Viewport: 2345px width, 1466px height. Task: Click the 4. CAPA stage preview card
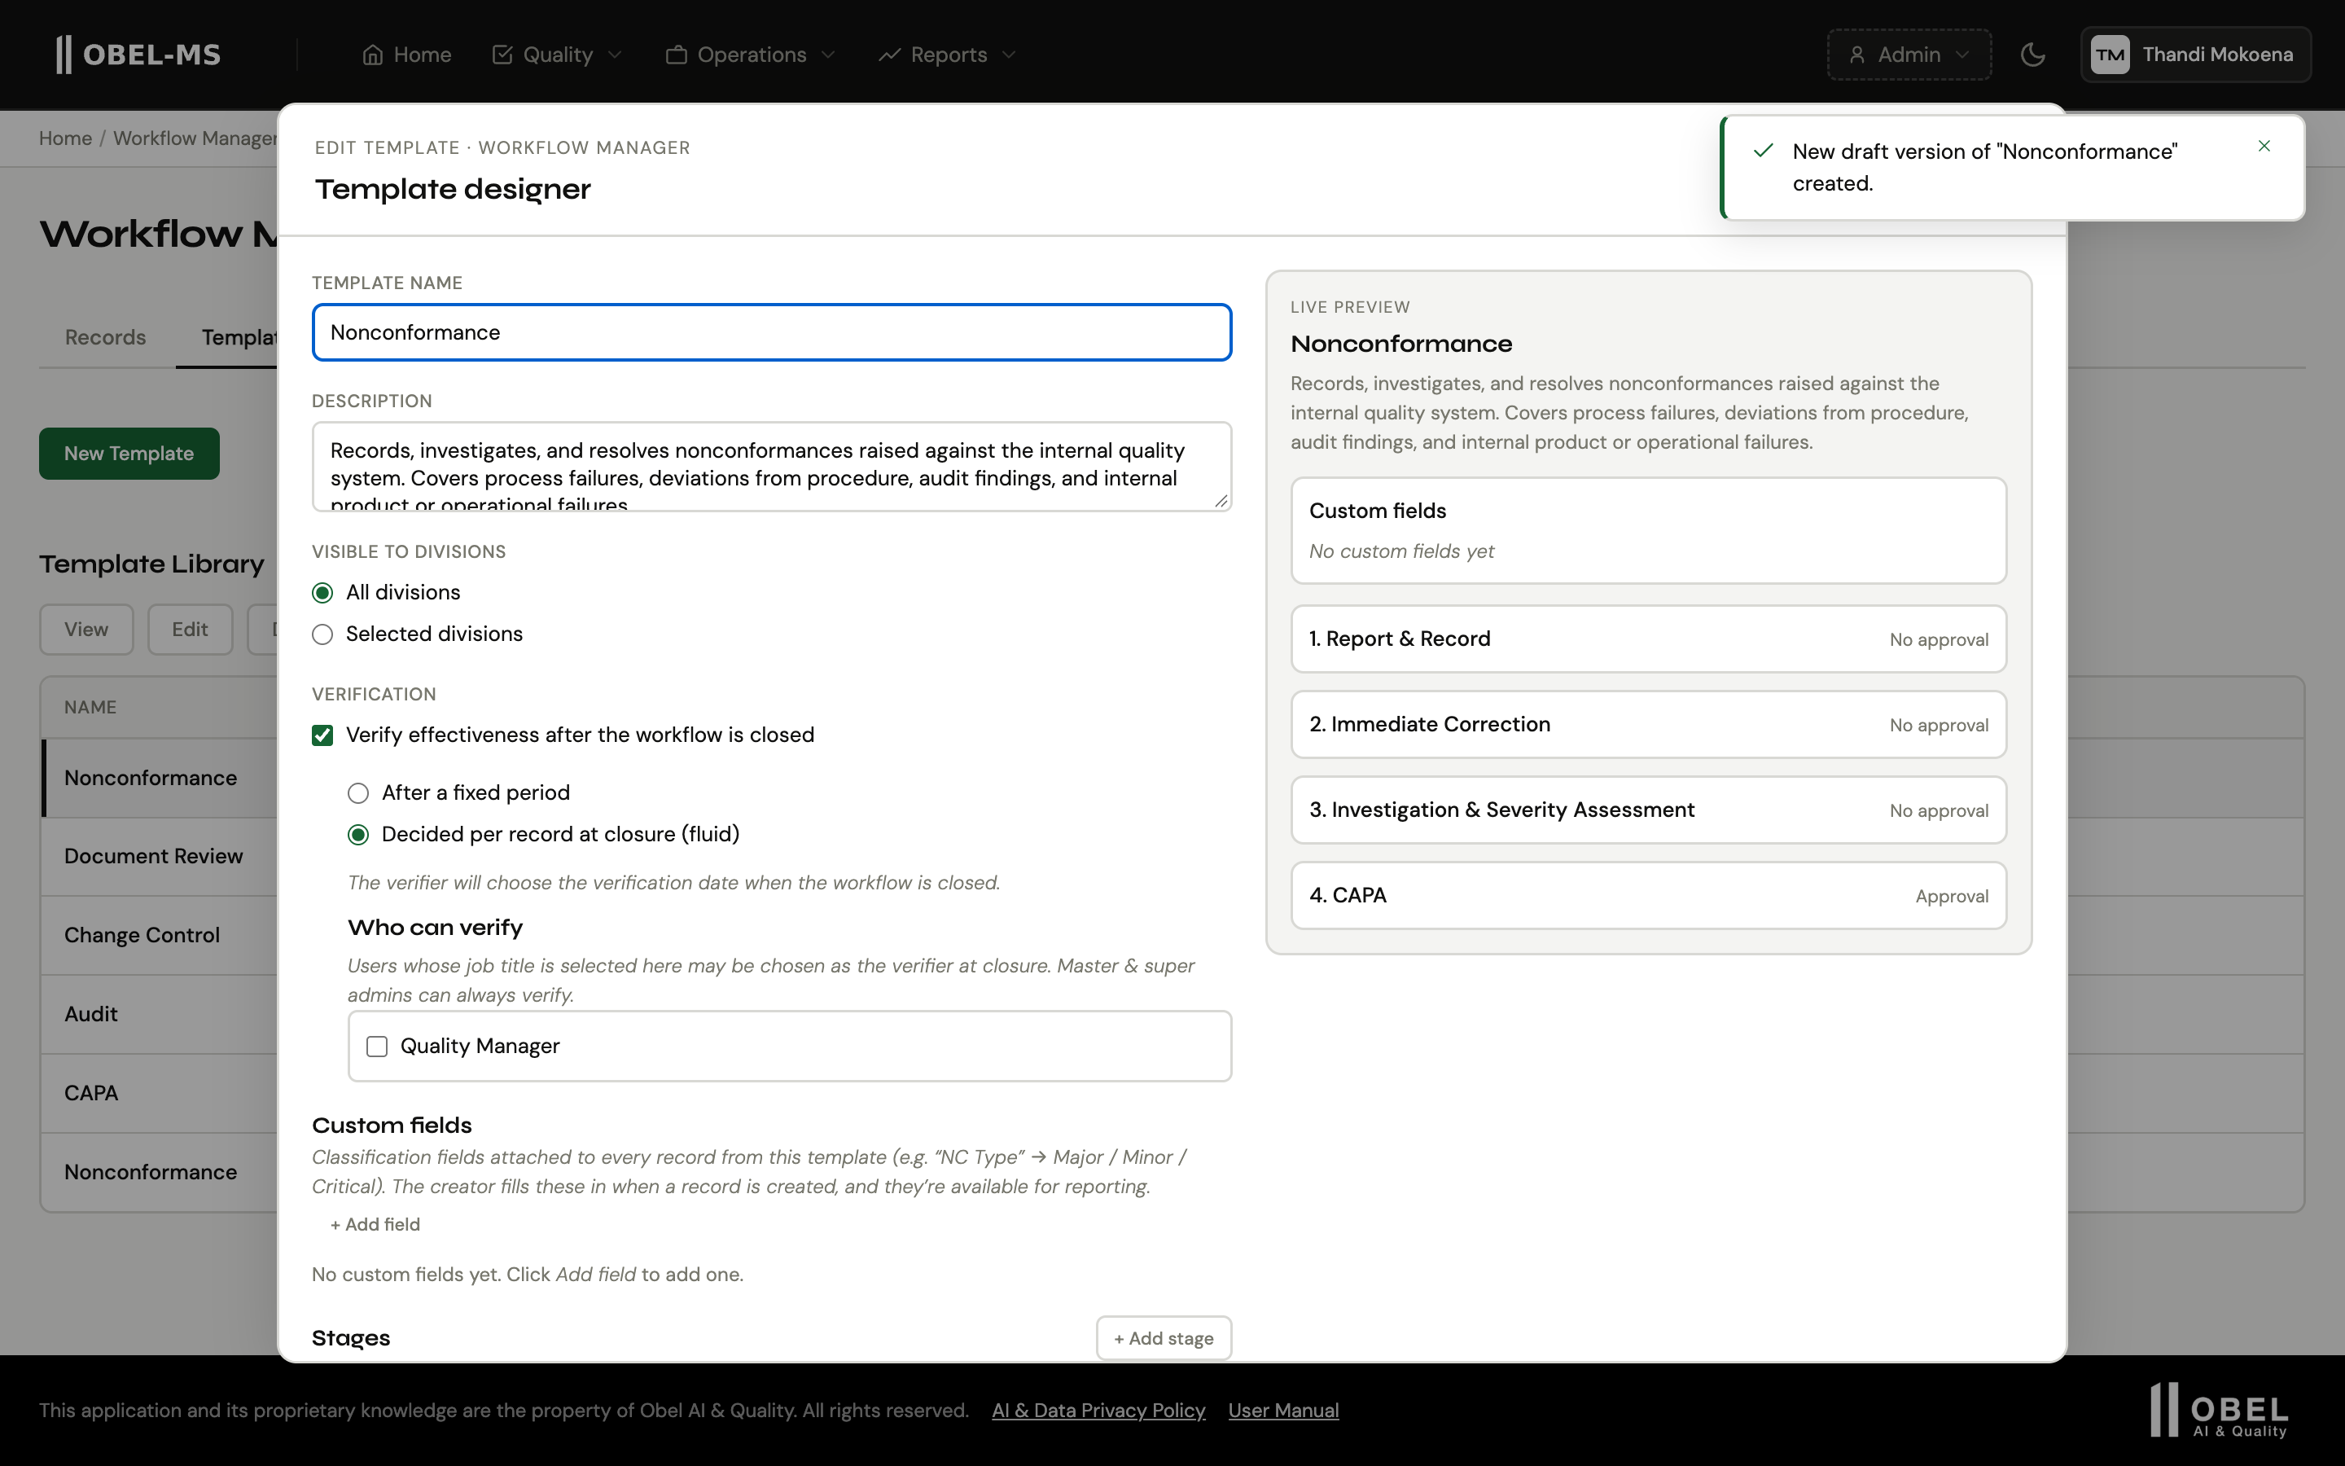[x=1648, y=896]
